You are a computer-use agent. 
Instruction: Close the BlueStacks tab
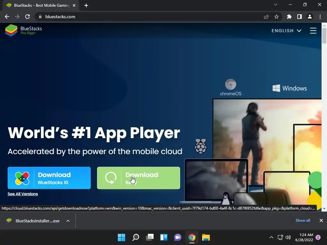pos(74,5)
